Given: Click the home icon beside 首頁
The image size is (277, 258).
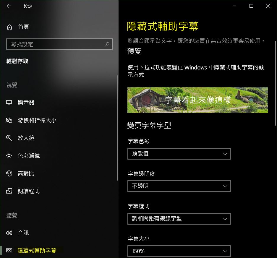Looking at the screenshot, I should pos(9,27).
